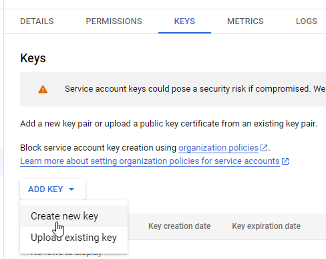Click the Key creation date column header
The height and width of the screenshot is (259, 326).
pos(180,226)
